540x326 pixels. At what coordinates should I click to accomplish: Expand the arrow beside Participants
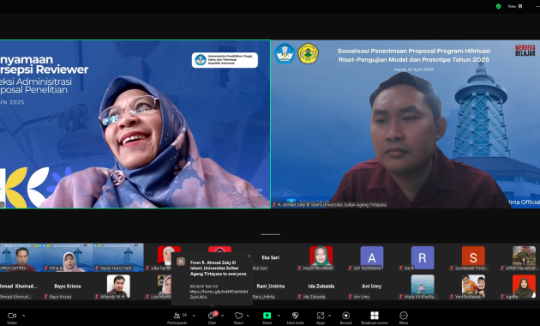point(194,316)
